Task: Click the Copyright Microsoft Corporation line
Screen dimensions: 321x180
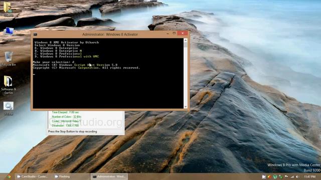Action: coord(86,68)
